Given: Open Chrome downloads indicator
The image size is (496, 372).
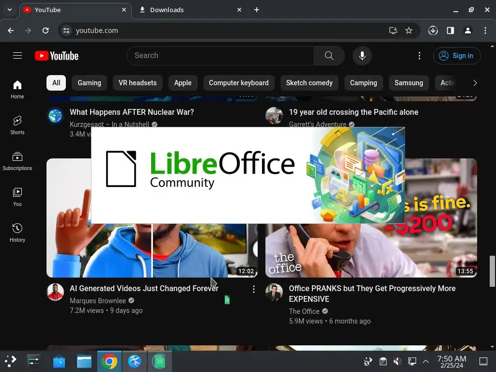Looking at the screenshot, I should [433, 31].
